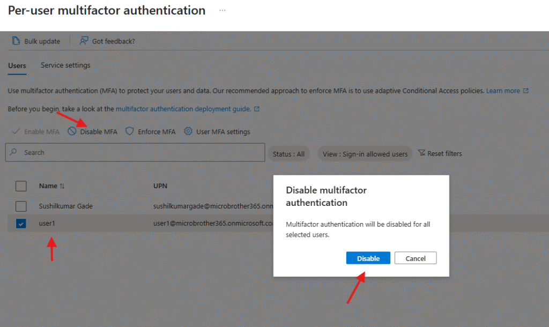Viewport: 549px width, 327px height.
Task: Toggle the select-all checkbox in header
Action: pyautogui.click(x=21, y=186)
